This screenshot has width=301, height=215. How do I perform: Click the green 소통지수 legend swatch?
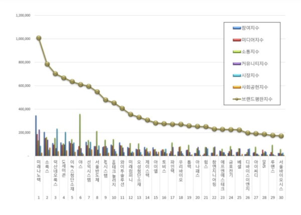point(236,52)
